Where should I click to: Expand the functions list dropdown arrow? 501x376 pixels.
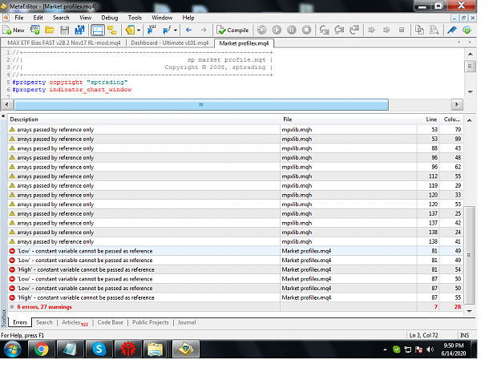pos(176,30)
